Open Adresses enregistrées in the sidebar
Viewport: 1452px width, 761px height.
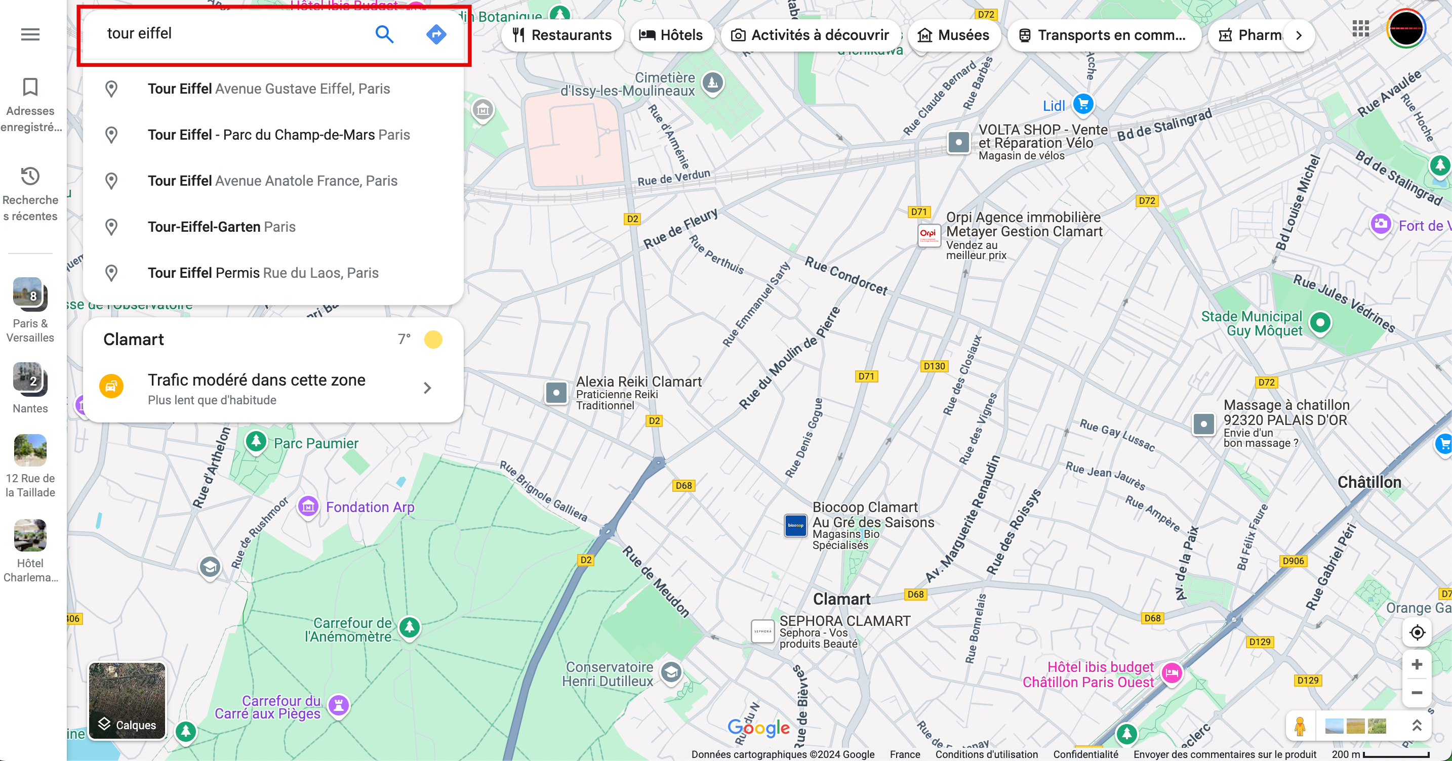tap(30, 104)
